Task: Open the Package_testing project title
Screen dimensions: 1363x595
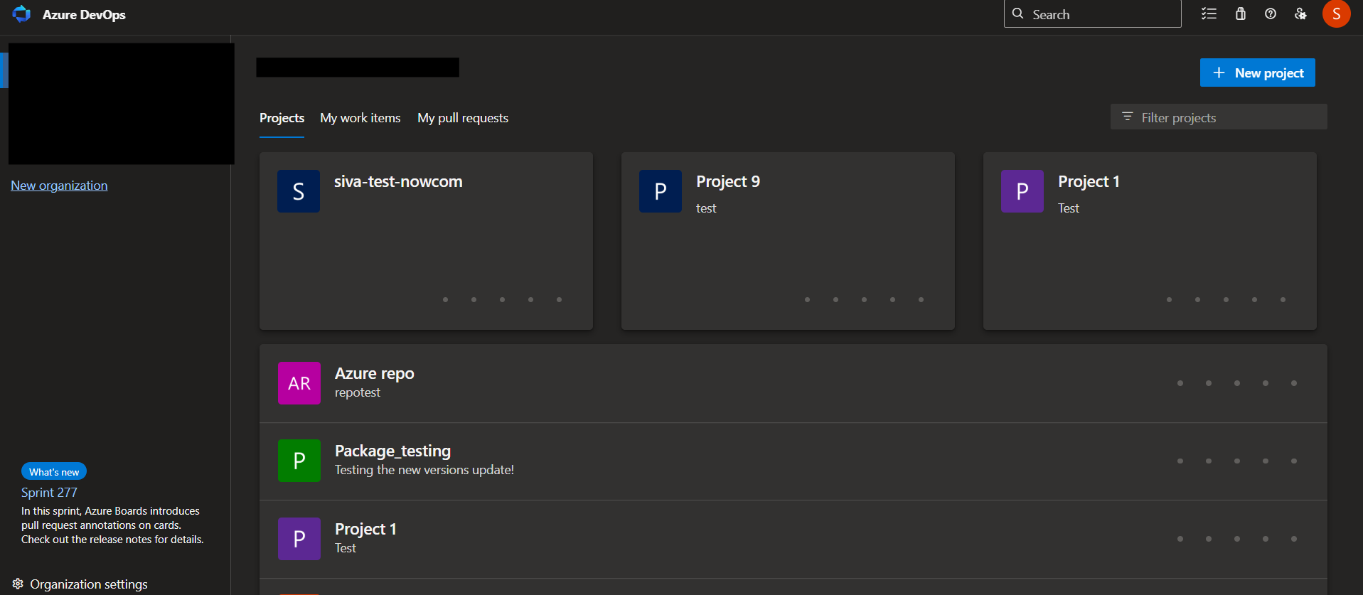Action: click(392, 451)
